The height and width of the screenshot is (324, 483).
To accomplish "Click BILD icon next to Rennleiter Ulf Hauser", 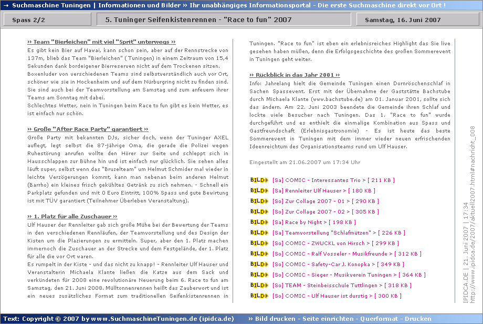I will pyautogui.click(x=259, y=190).
